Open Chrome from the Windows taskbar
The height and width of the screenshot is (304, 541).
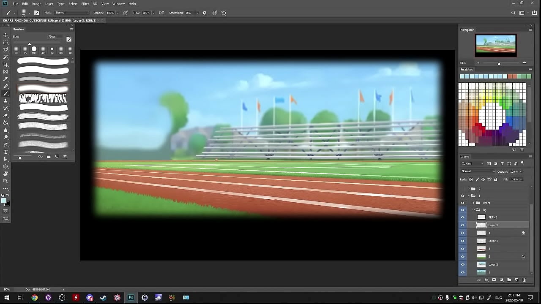(35, 298)
